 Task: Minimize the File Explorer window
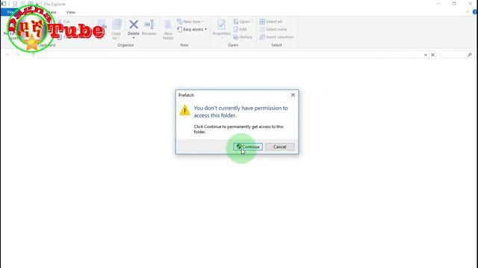click(438, 4)
